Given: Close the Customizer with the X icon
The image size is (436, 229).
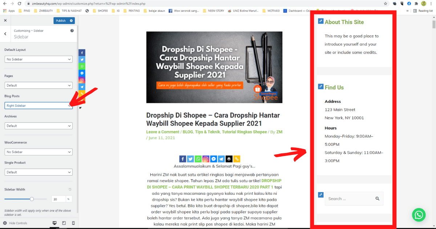Looking at the screenshot, I should tap(5, 21).
